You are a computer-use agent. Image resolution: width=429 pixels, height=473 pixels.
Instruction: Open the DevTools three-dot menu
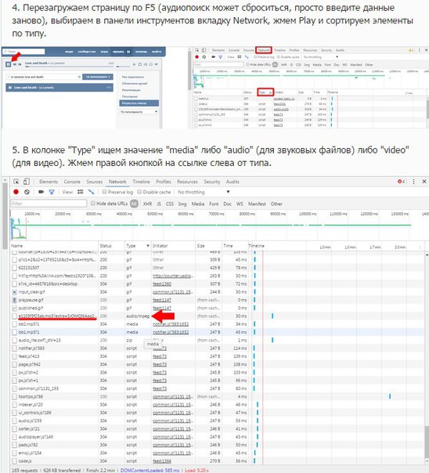[413, 182]
